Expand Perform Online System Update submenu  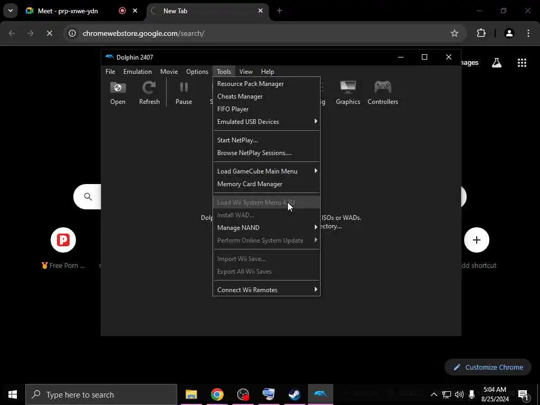pyautogui.click(x=266, y=240)
